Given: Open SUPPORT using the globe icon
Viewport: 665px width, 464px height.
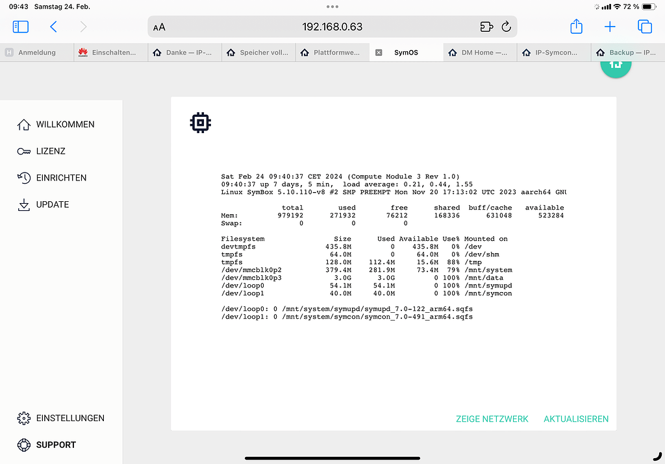Looking at the screenshot, I should (24, 445).
